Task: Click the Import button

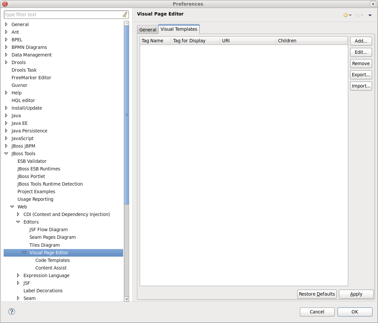Action: [361, 86]
